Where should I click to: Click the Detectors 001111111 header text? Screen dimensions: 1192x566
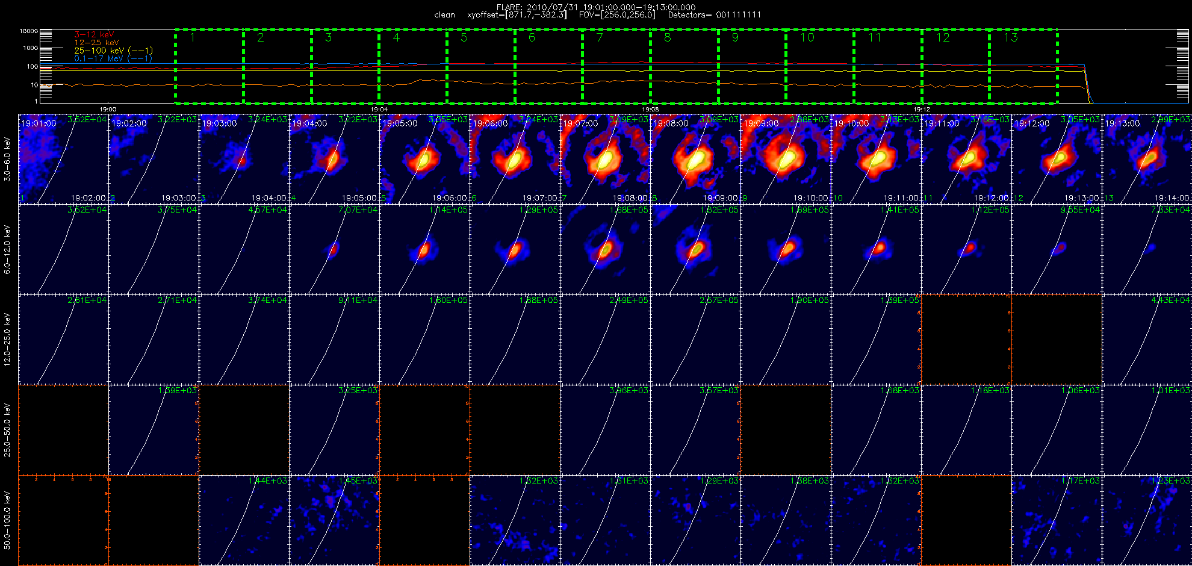(714, 15)
